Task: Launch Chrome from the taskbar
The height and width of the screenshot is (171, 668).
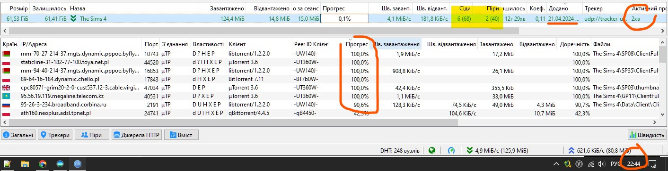Action: (43, 164)
